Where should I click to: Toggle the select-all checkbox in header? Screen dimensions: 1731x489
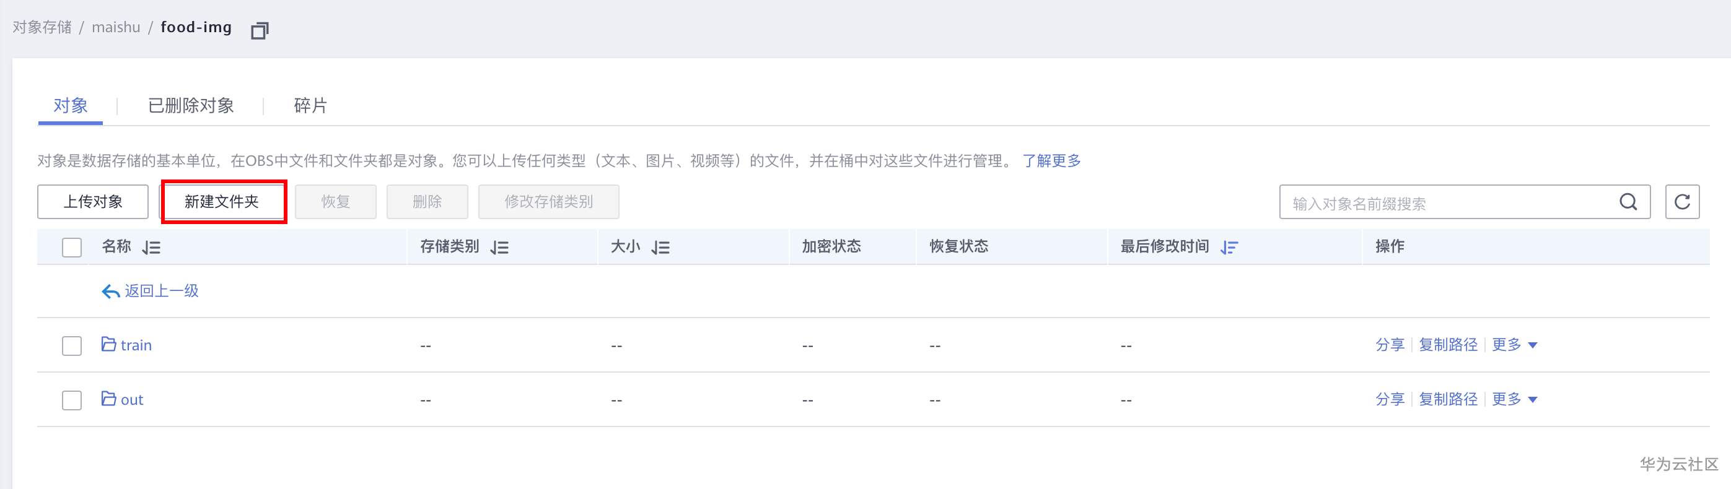pos(72,248)
